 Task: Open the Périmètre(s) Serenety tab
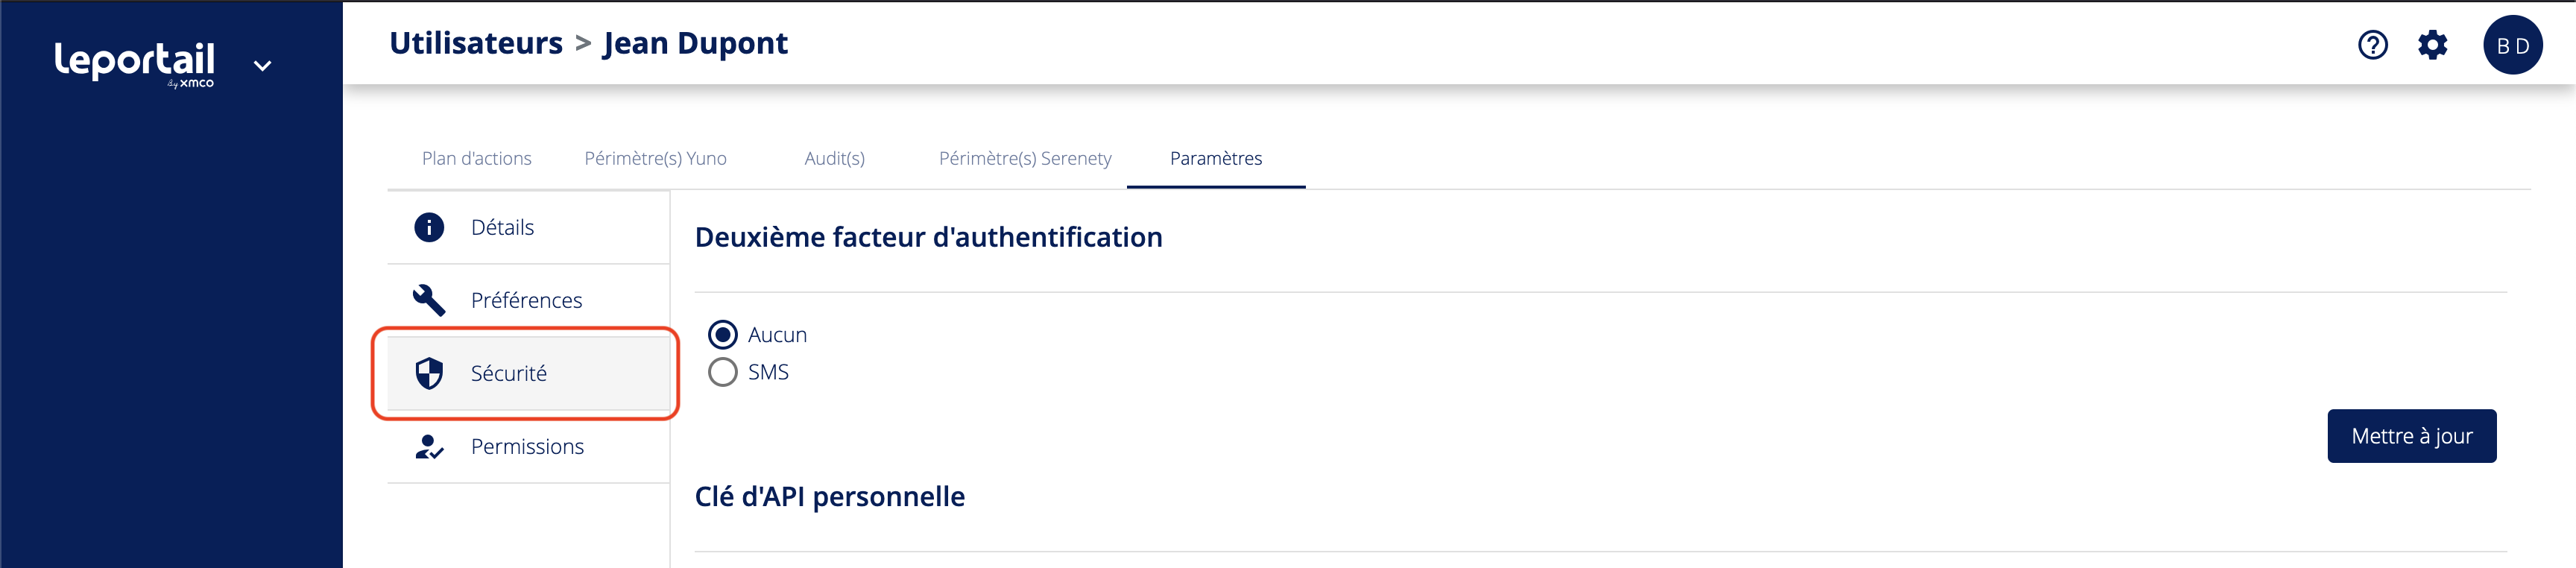tap(1024, 158)
